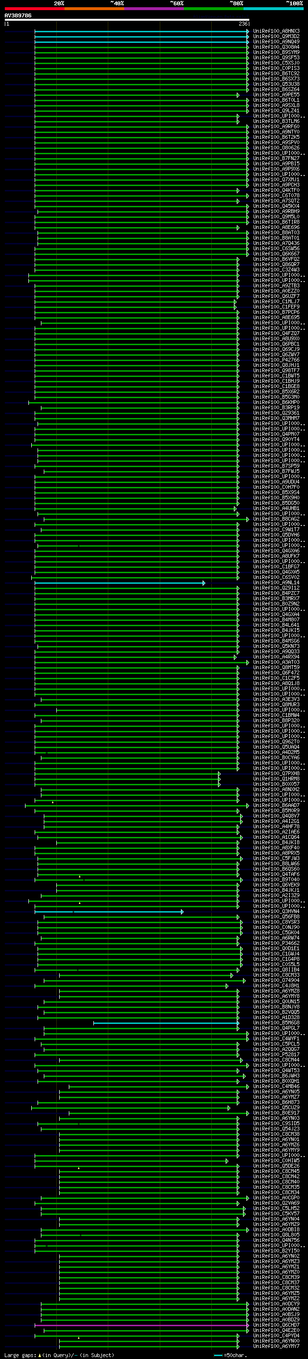This screenshot has height=1359, width=308.
Task: Click the red 20% identity legend segment
Action: coord(34,9)
